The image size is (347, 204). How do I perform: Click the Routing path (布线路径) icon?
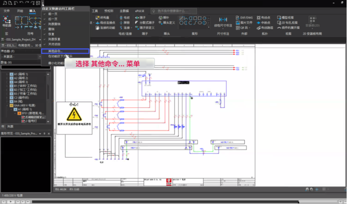point(258,28)
